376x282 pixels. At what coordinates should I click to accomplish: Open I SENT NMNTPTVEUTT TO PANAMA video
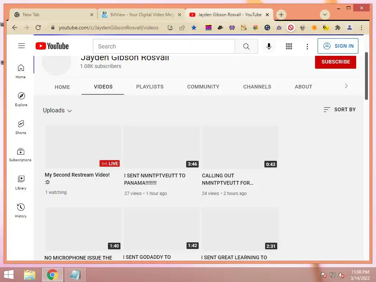tap(155, 179)
